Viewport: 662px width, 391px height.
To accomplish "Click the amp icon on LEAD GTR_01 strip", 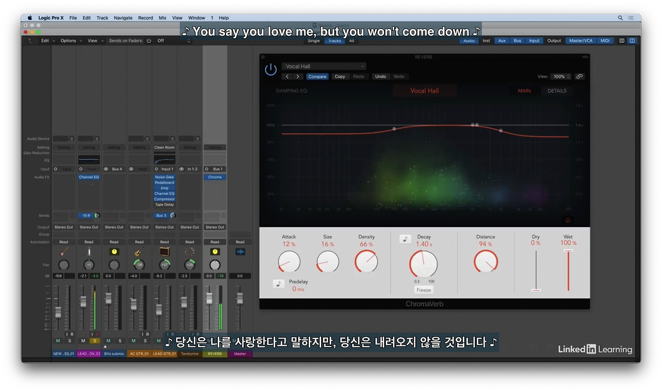I will 164,252.
